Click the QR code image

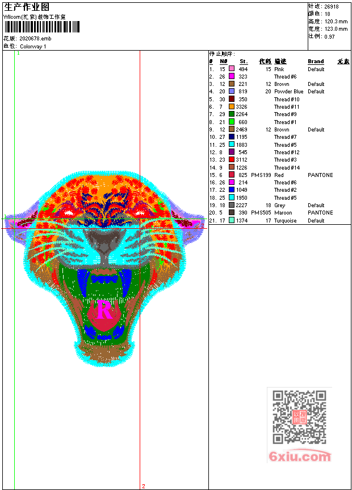tap(299, 417)
